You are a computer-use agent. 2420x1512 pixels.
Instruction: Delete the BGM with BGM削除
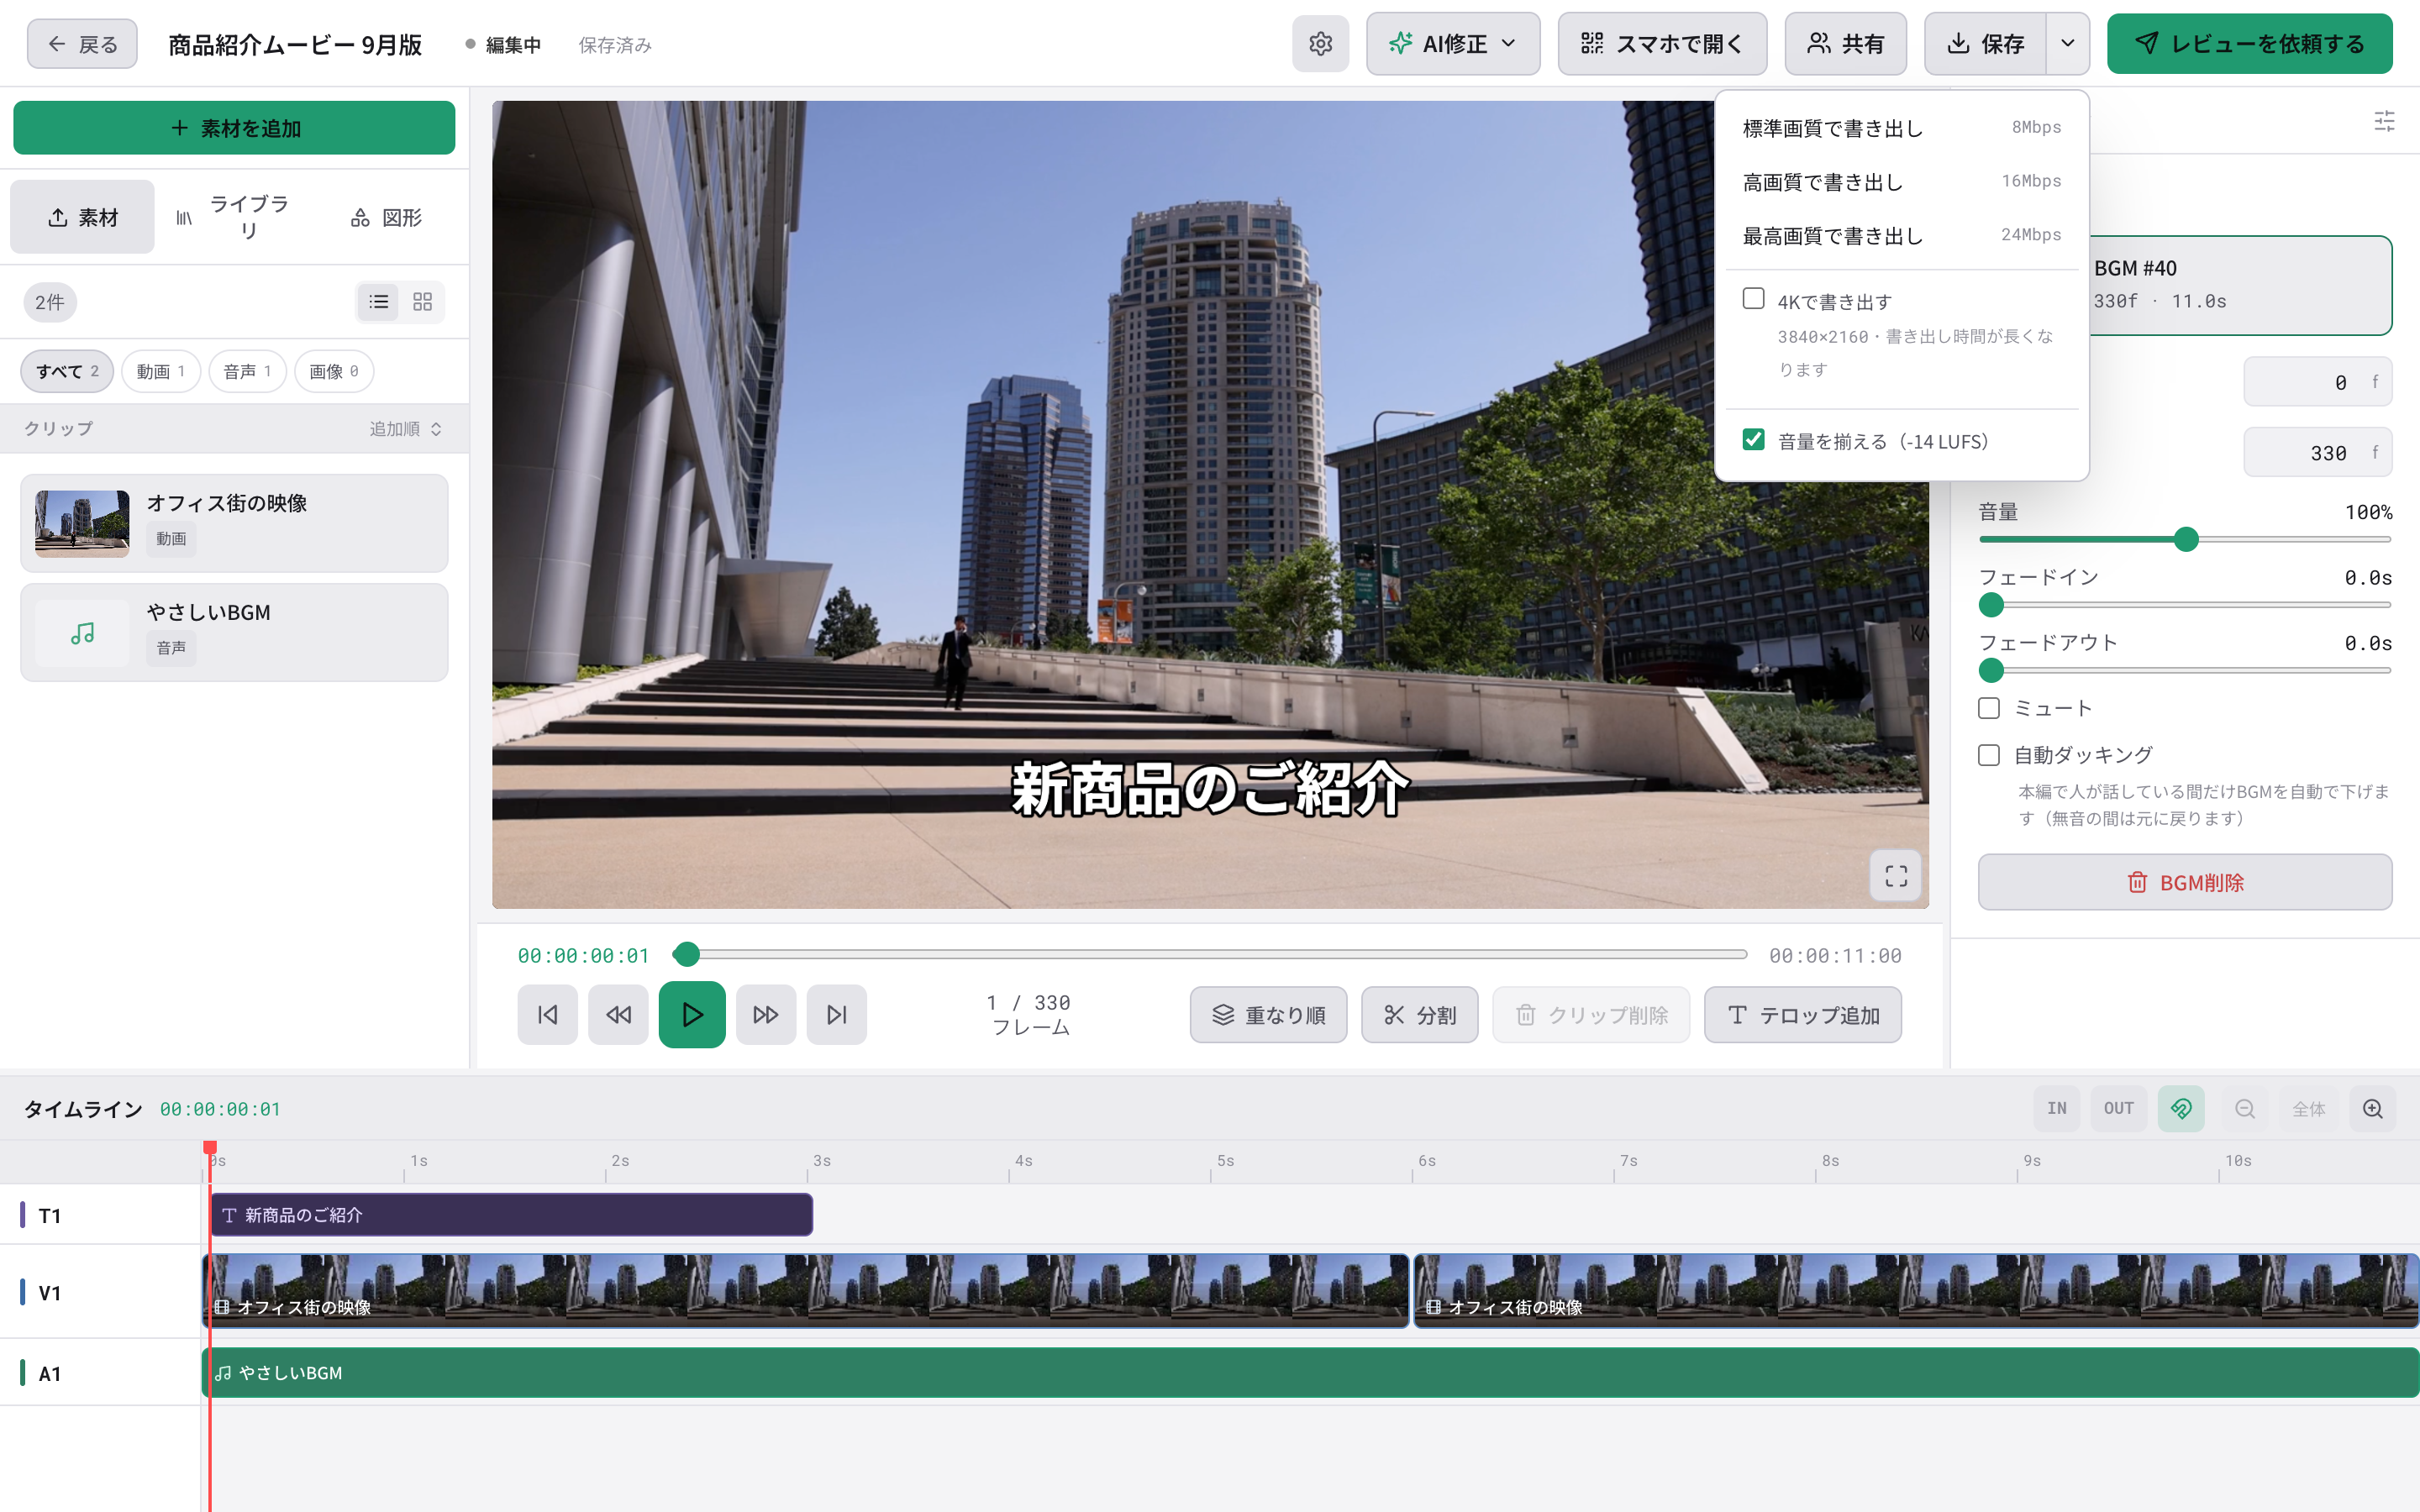pos(2185,882)
